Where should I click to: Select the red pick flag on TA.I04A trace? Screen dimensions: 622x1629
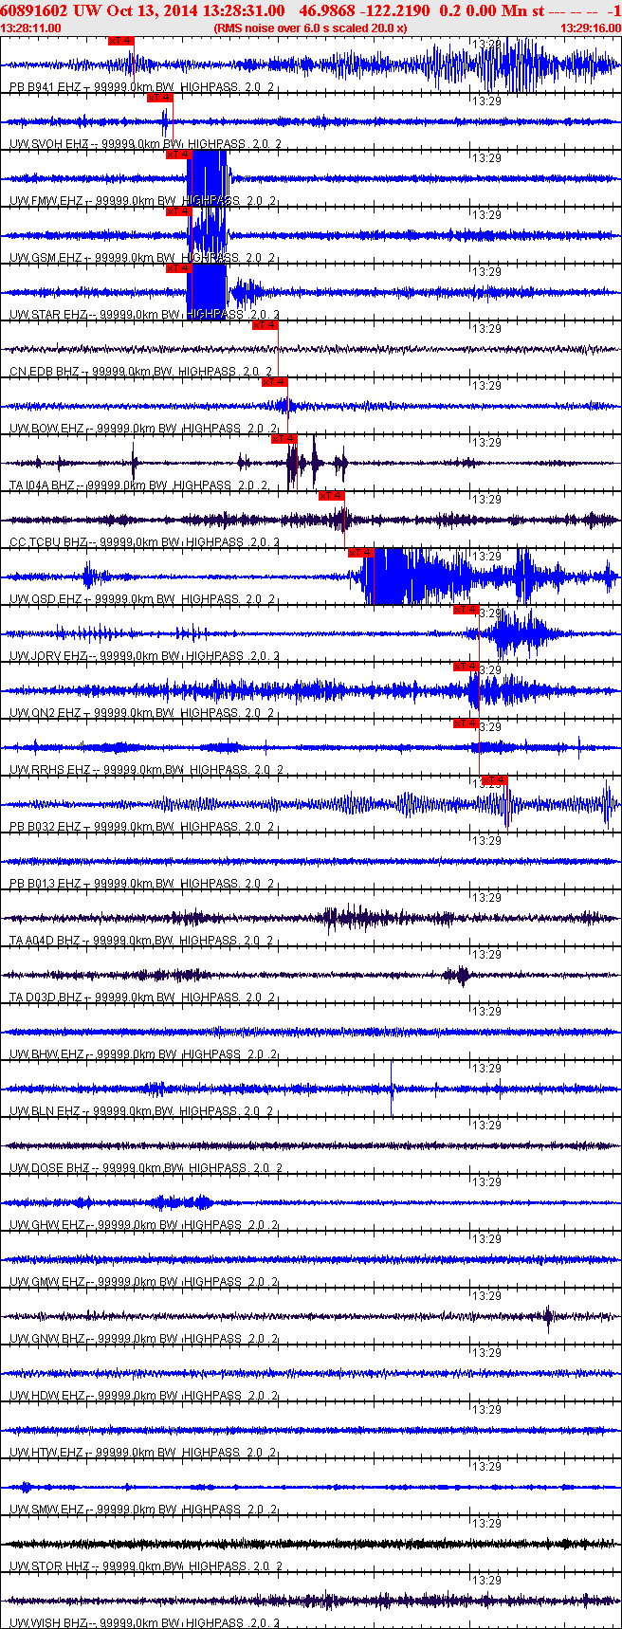[284, 439]
